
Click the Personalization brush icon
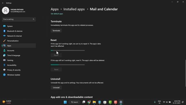pyautogui.click(x=4, y=41)
